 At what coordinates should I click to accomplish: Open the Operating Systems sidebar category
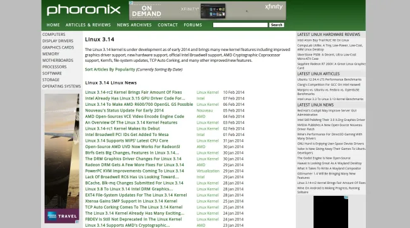(x=61, y=86)
